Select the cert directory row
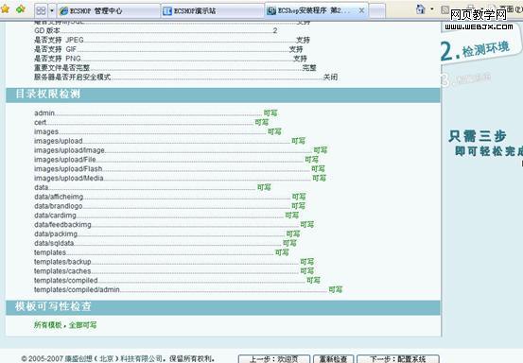523x363 pixels. pos(151,123)
